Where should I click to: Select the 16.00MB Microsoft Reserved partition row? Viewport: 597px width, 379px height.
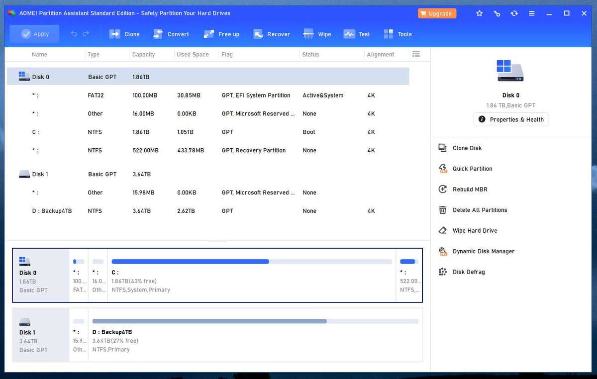[x=208, y=113]
